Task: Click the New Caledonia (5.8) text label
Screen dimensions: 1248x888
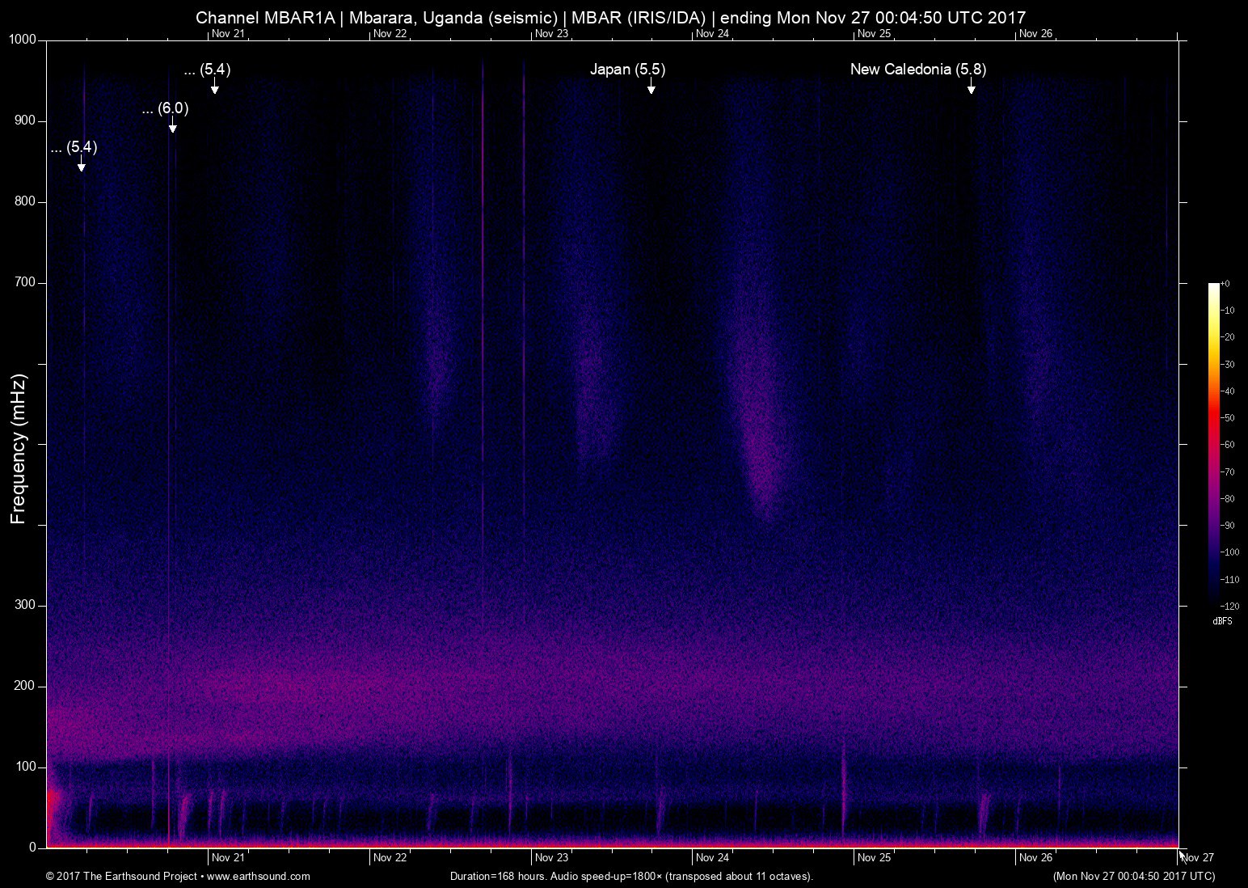Action: tap(917, 70)
